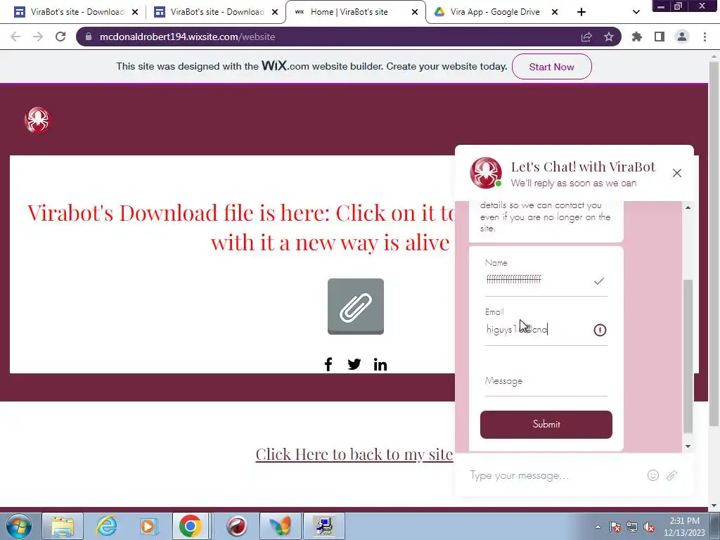The image size is (720, 540).
Task: Click the chat panel scroll up arrow
Action: (688, 207)
